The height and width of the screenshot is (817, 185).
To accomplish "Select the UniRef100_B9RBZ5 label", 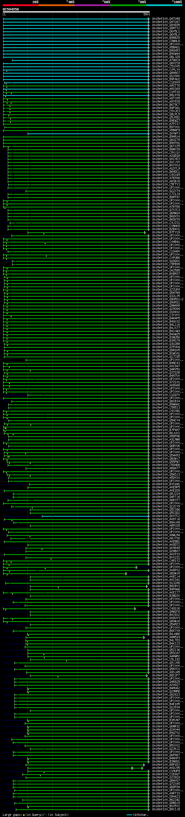I will point(166,38).
